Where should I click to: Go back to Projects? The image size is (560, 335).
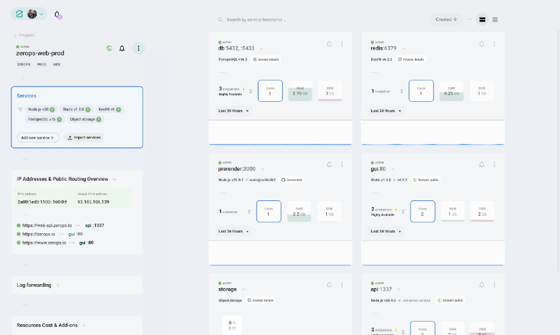(24, 36)
